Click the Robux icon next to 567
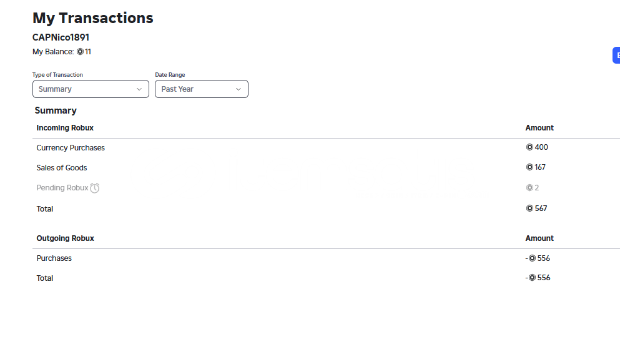The width and height of the screenshot is (620, 347). click(x=529, y=208)
